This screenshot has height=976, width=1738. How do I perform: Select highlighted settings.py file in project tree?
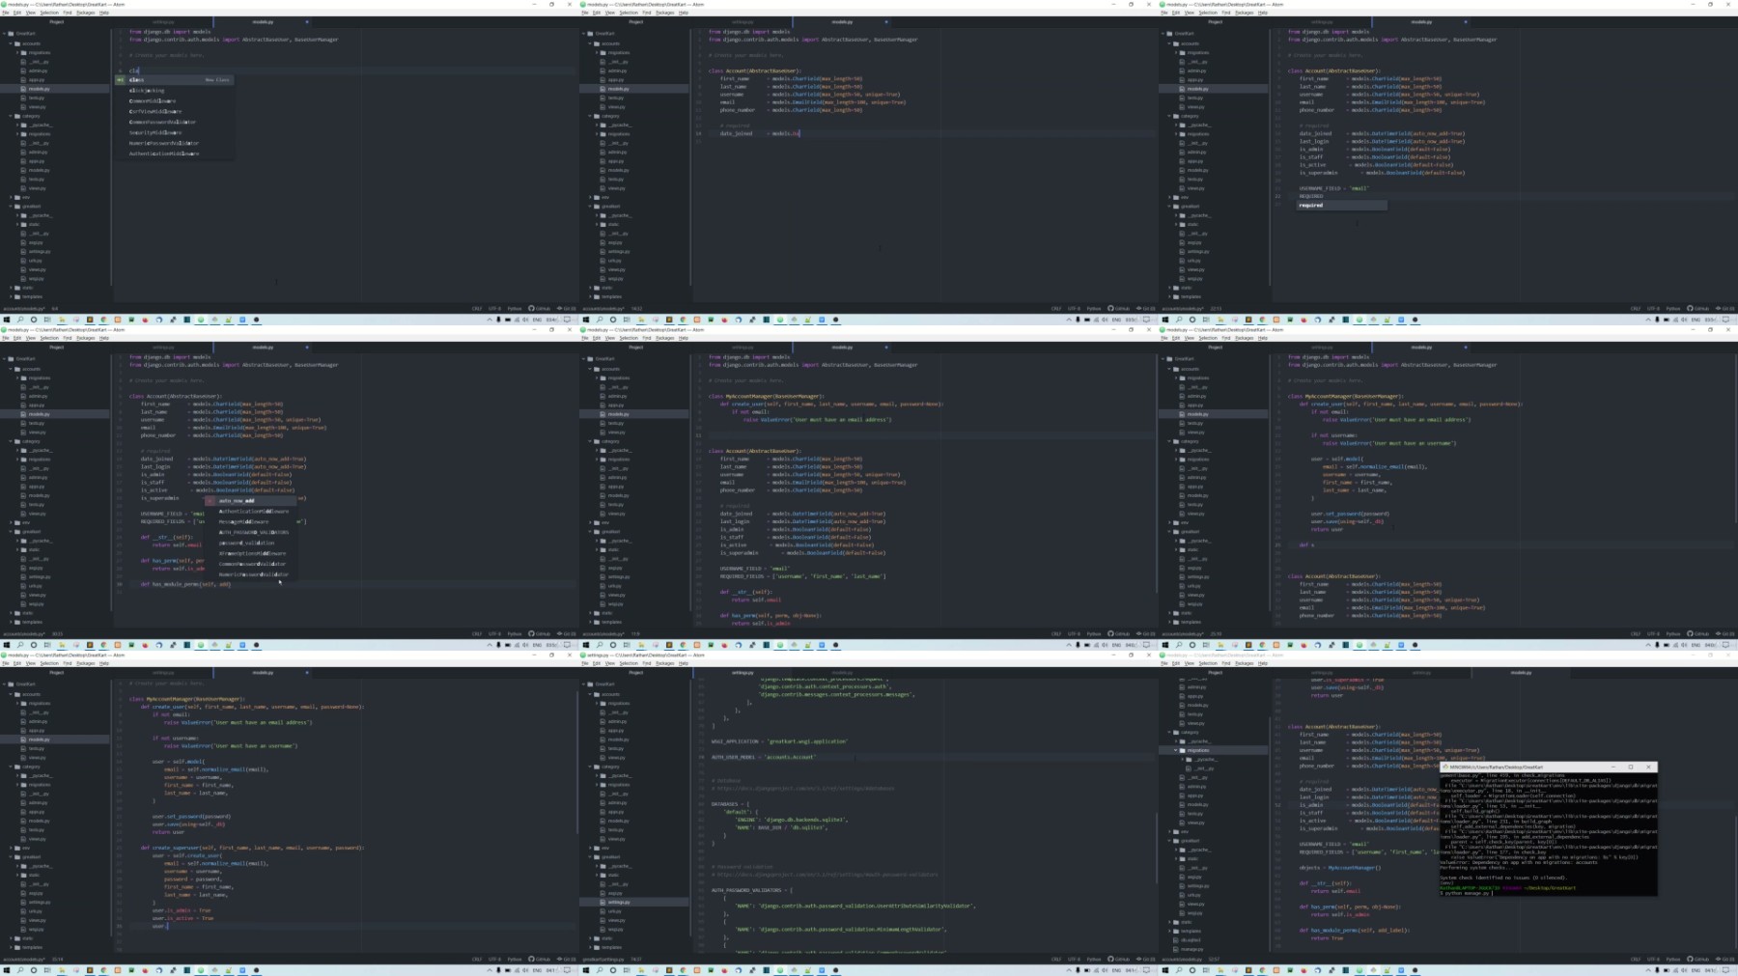point(633,903)
